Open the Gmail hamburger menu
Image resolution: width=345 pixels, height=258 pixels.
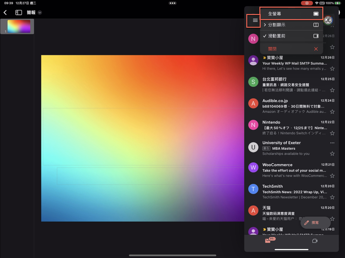[255, 20]
